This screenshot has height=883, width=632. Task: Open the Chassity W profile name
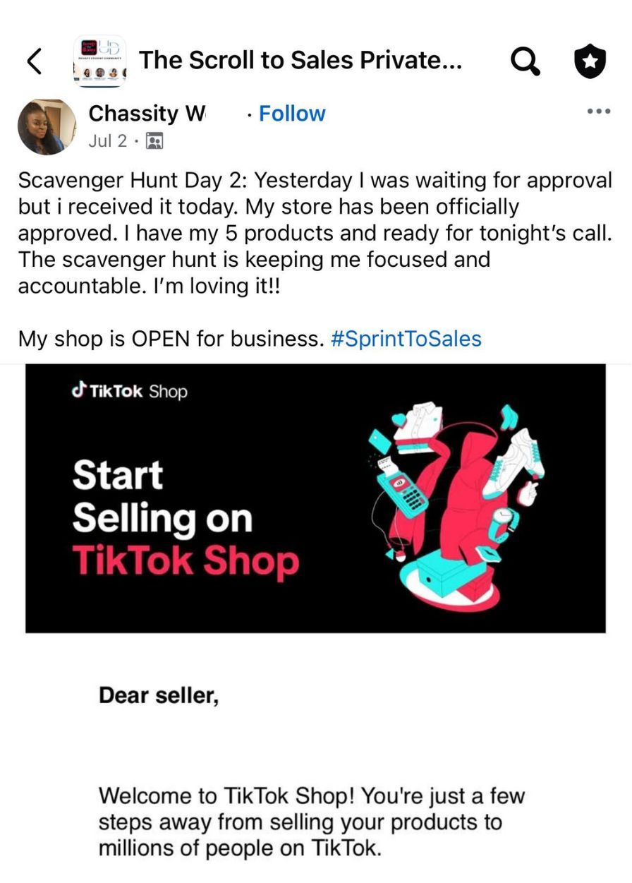pos(147,113)
